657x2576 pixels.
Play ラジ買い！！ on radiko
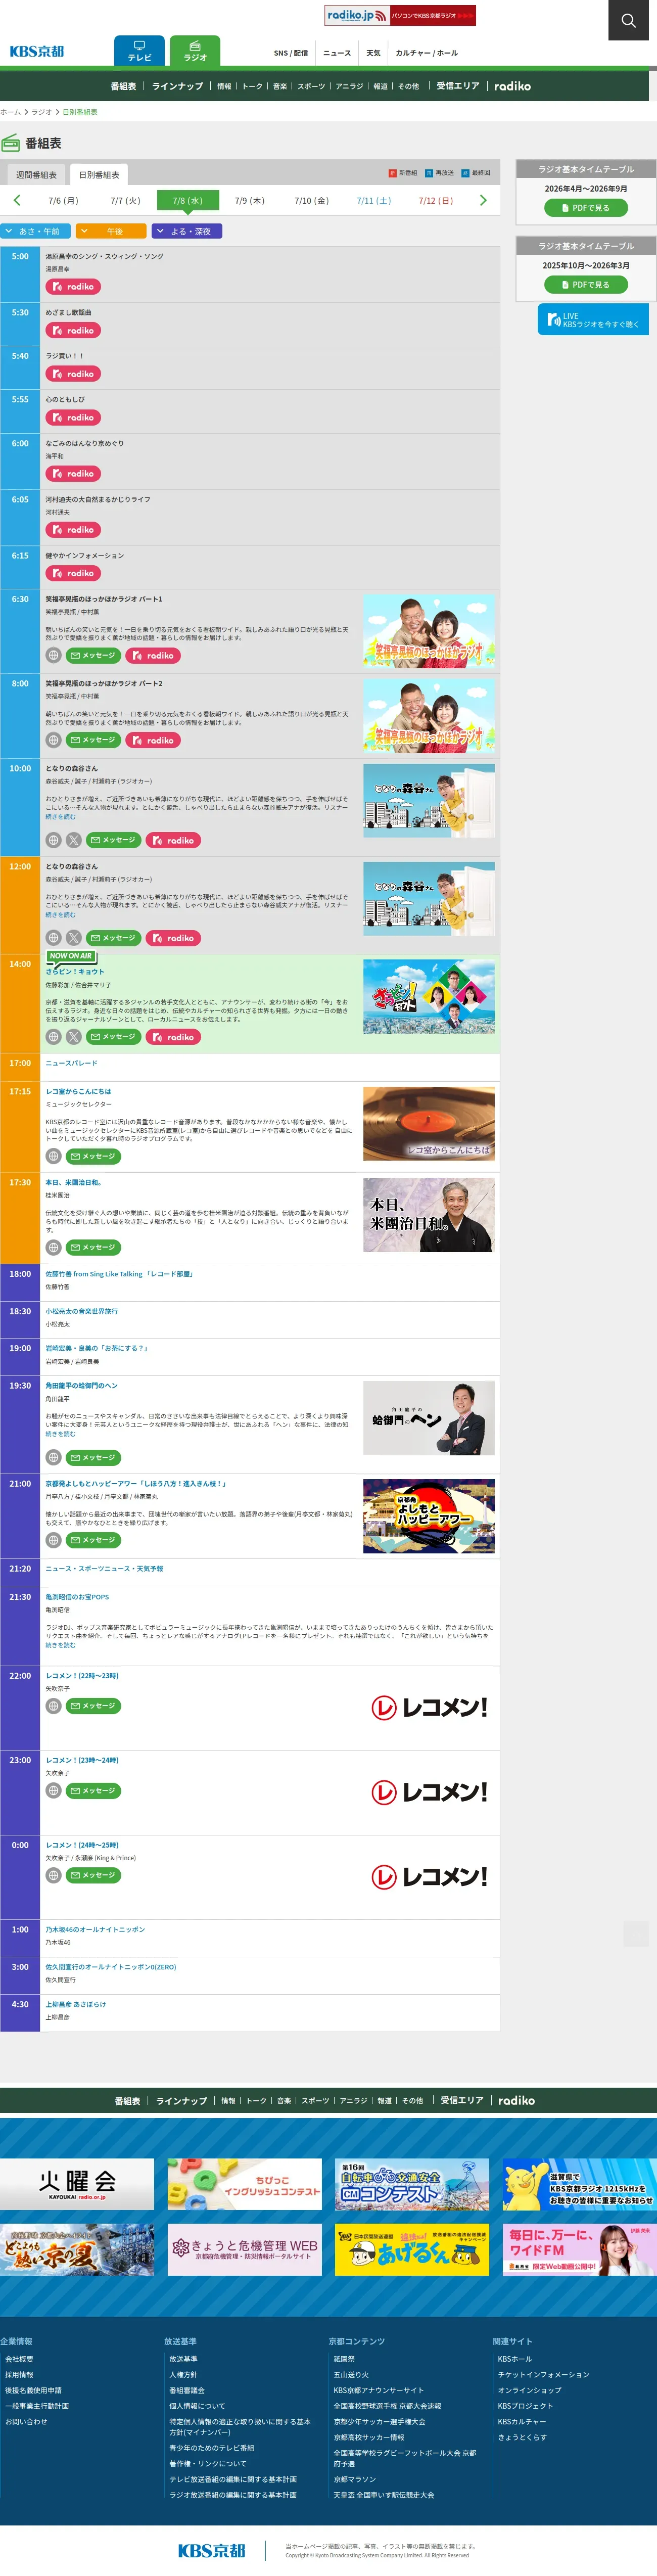tap(73, 374)
